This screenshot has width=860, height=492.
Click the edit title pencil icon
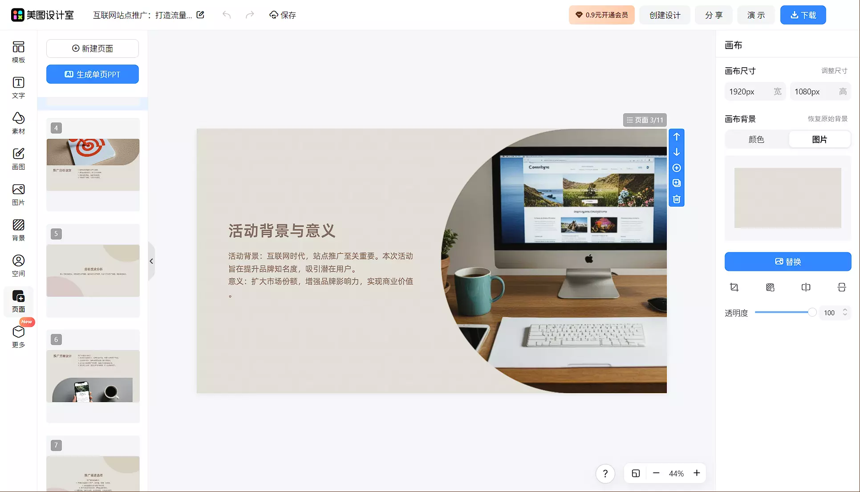tap(200, 15)
